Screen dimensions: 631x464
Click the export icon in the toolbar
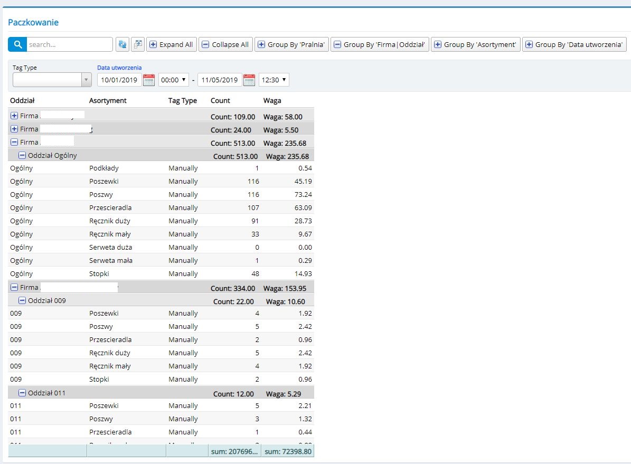coord(138,44)
